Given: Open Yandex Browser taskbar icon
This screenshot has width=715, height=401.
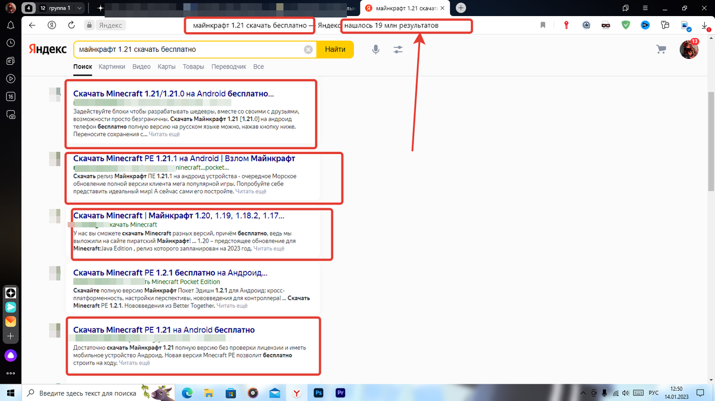Looking at the screenshot, I should (x=296, y=393).
